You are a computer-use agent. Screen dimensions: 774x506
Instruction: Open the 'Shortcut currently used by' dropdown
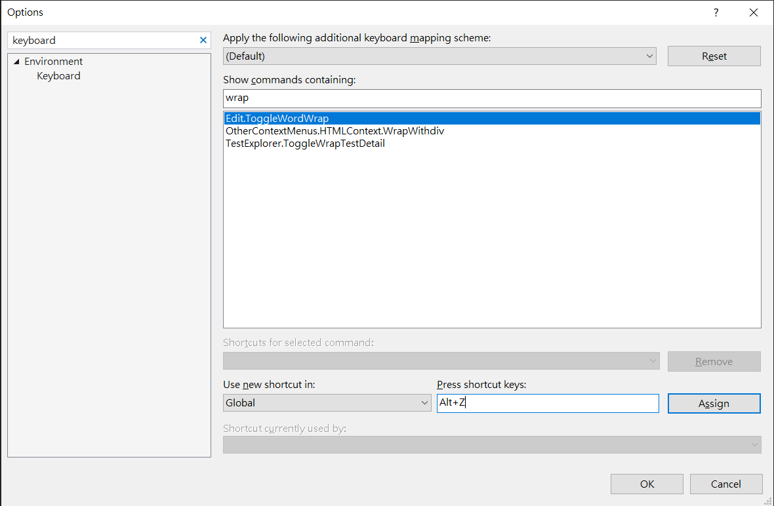point(492,445)
